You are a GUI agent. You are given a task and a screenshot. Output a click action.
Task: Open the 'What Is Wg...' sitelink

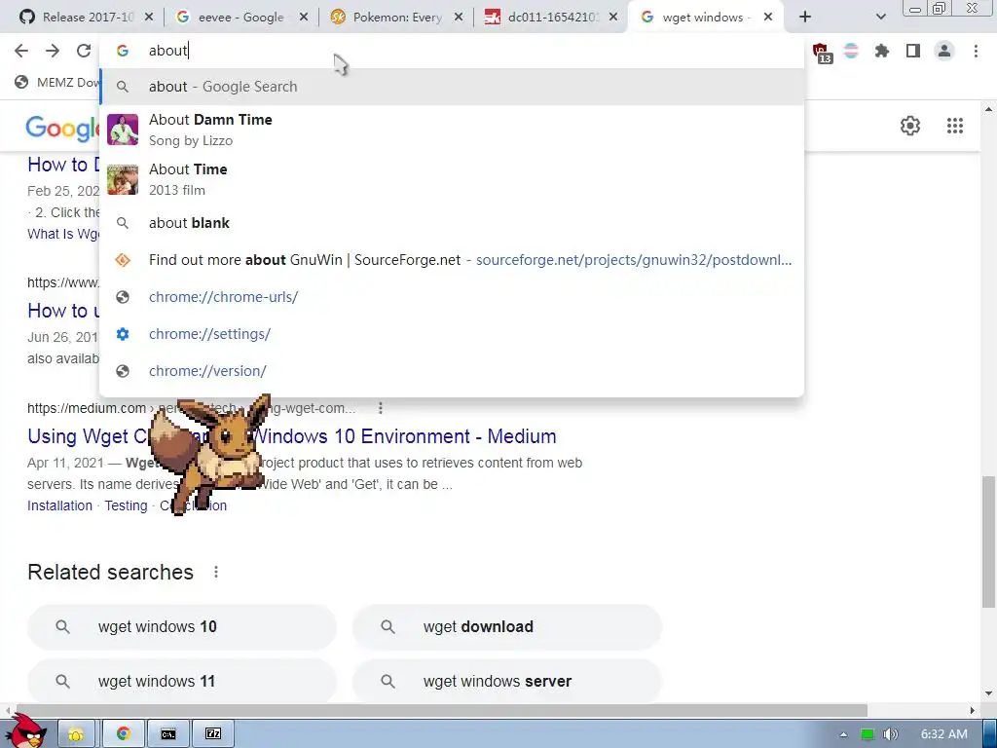coord(63,234)
